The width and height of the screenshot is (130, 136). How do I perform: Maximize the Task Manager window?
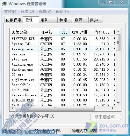tap(111, 3)
